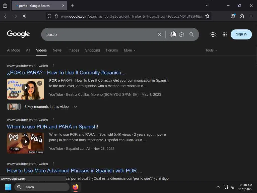The height and width of the screenshot is (193, 257).
Task: Open '¿POR o PARA? - How To Use It Correctly' link
Action: pyautogui.click(x=67, y=73)
